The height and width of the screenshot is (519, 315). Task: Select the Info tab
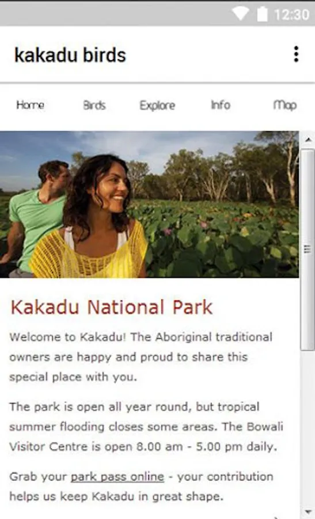221,105
